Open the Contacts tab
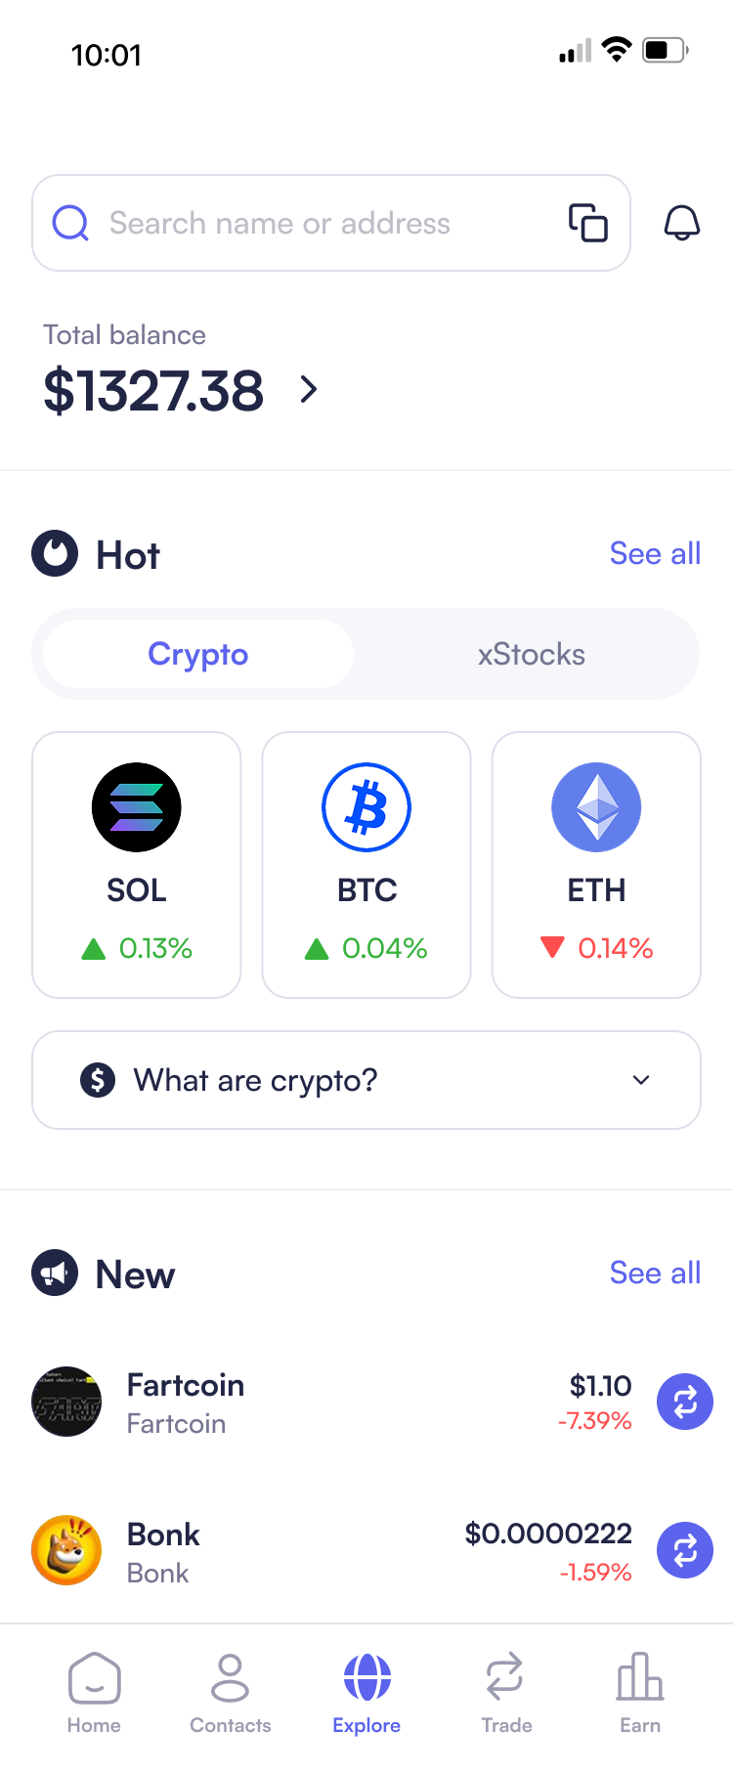This screenshot has height=1773, width=733. (x=231, y=1693)
